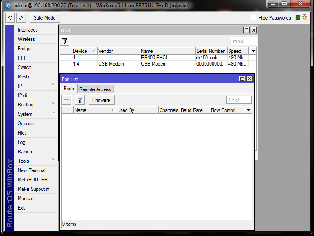
Task: Click the Find field in USB window
Action: pyautogui.click(x=243, y=40)
